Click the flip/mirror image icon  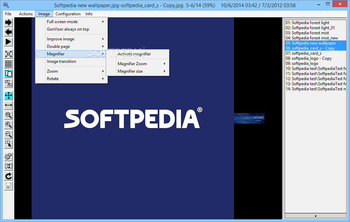pyautogui.click(x=9, y=166)
